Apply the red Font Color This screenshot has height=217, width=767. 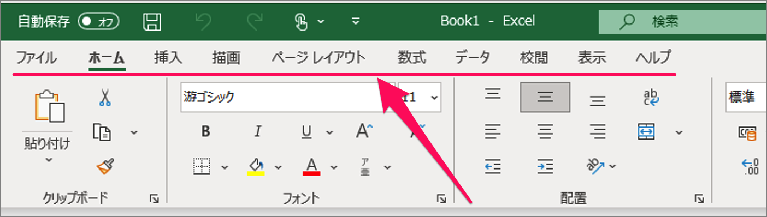click(x=311, y=167)
